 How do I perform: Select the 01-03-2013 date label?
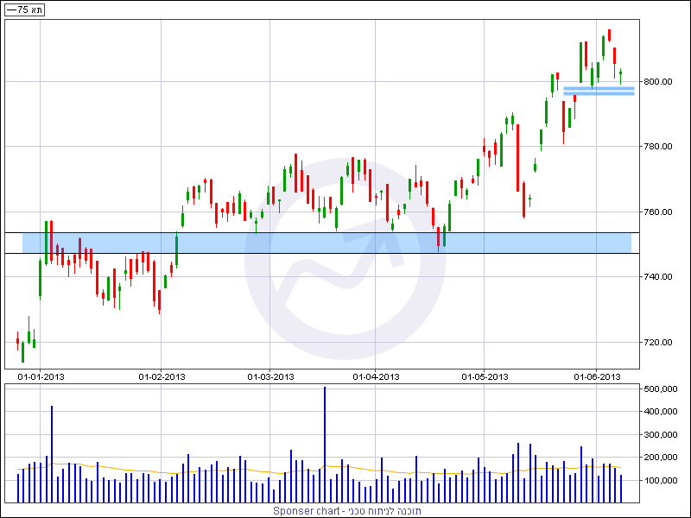point(270,377)
